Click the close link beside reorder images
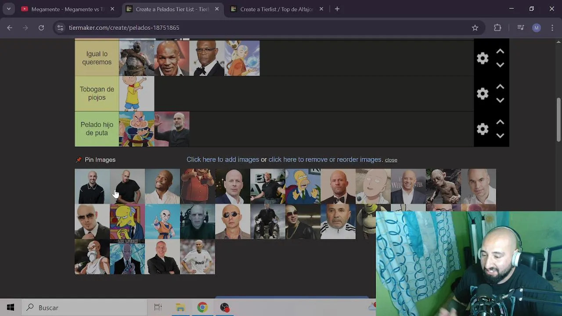The width and height of the screenshot is (562, 316). [391, 160]
